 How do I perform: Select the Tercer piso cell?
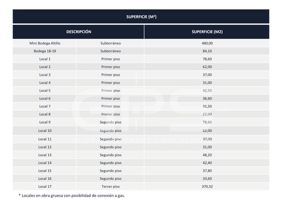tap(111, 187)
